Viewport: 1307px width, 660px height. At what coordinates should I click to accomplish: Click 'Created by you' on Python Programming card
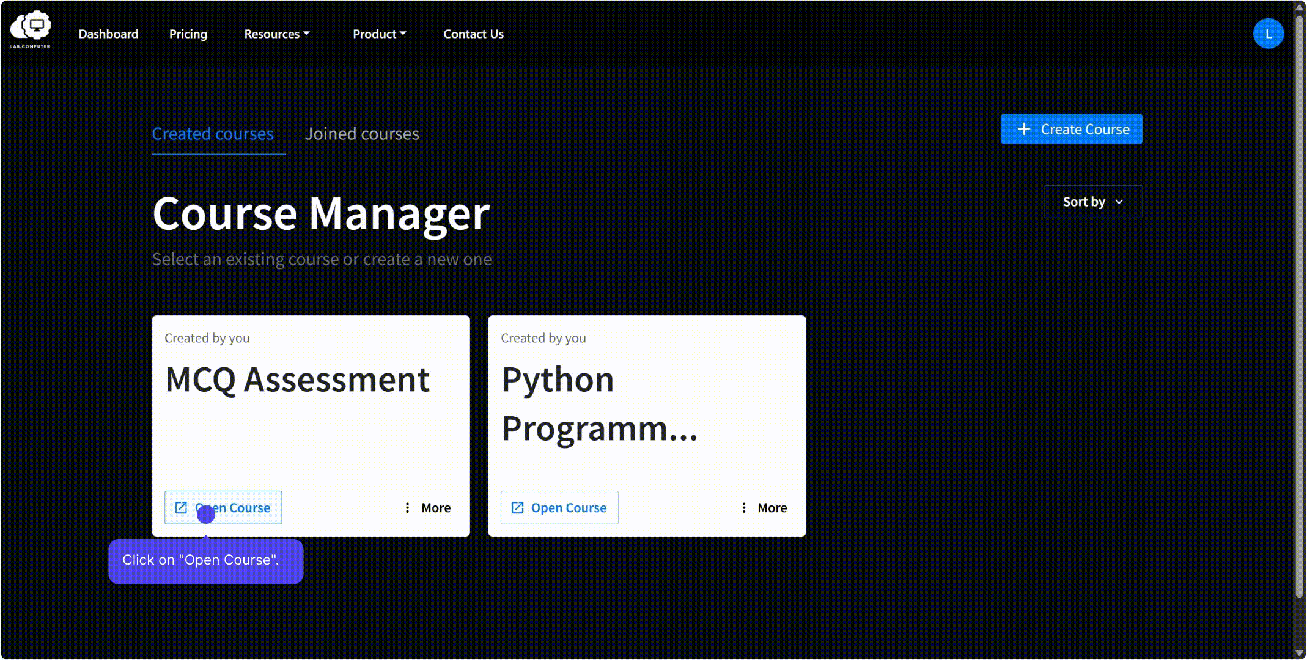543,338
